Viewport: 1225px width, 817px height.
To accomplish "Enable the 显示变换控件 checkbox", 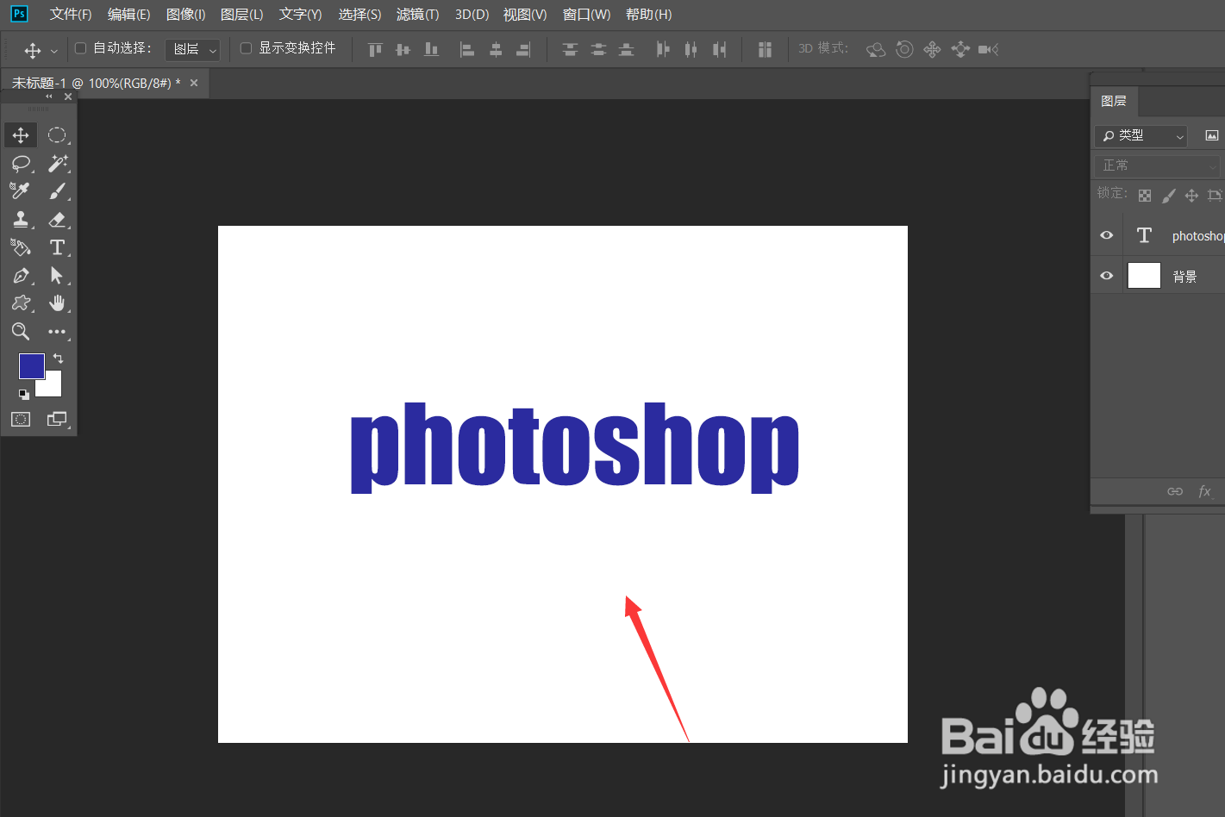I will tap(246, 48).
